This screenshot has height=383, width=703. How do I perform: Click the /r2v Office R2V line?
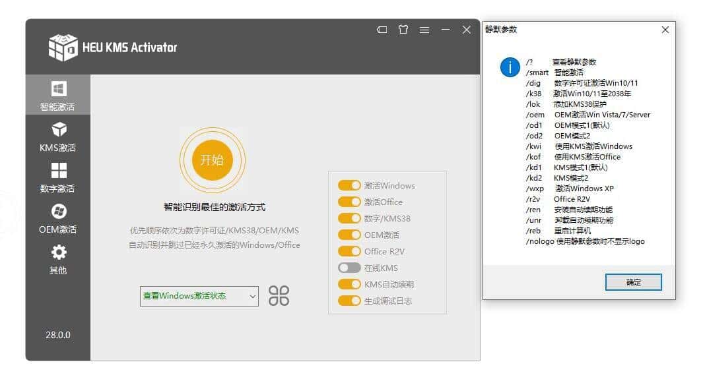558,199
